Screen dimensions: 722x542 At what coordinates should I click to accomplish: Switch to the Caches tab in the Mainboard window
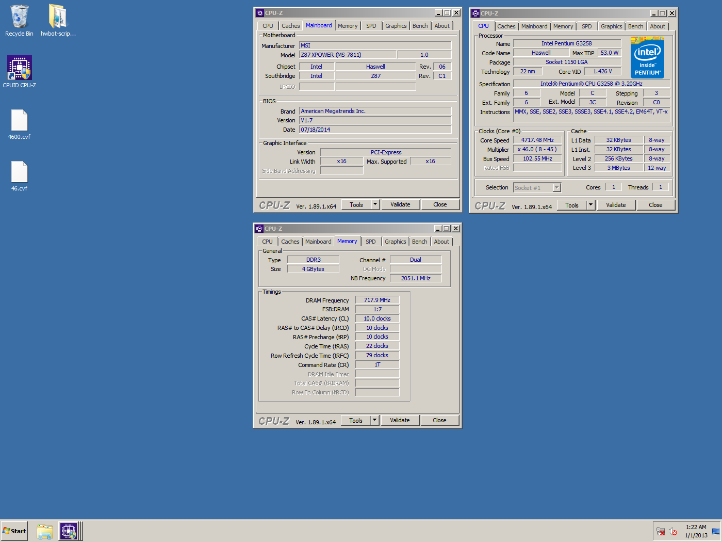[x=290, y=26]
